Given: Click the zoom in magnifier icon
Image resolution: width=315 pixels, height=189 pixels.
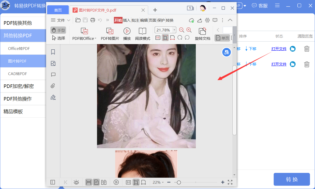Looking at the screenshot, I should tap(189, 30).
